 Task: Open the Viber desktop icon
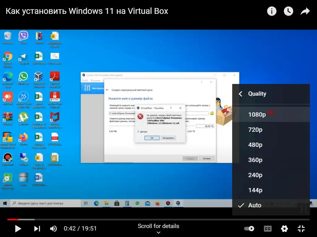[x=24, y=38]
